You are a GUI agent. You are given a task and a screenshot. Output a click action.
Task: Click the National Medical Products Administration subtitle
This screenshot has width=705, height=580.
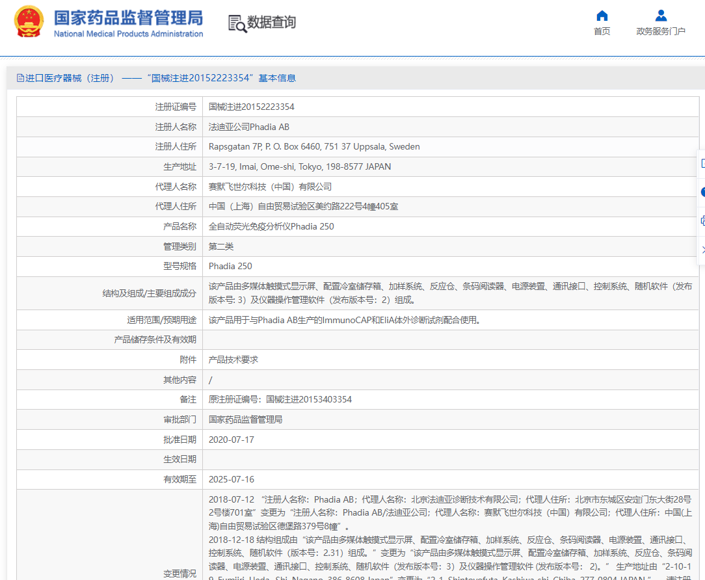[129, 34]
